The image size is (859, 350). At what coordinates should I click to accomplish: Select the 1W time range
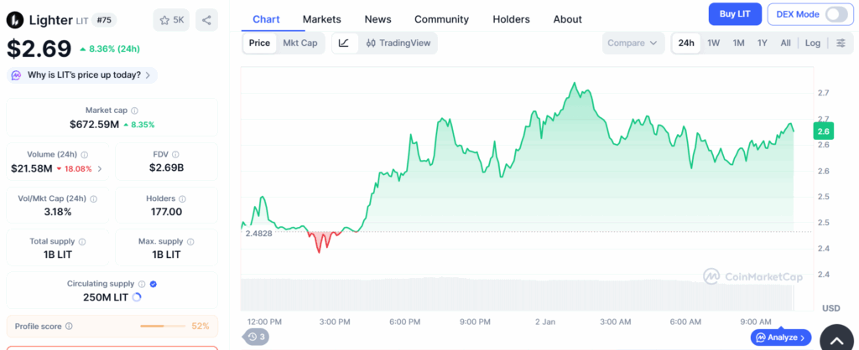pos(713,43)
